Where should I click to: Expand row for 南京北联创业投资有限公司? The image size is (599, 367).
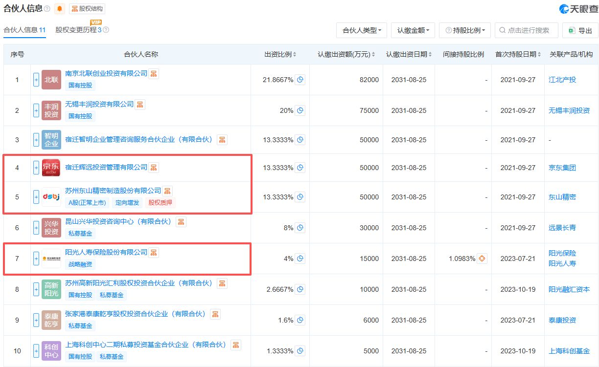pyautogui.click(x=36, y=80)
